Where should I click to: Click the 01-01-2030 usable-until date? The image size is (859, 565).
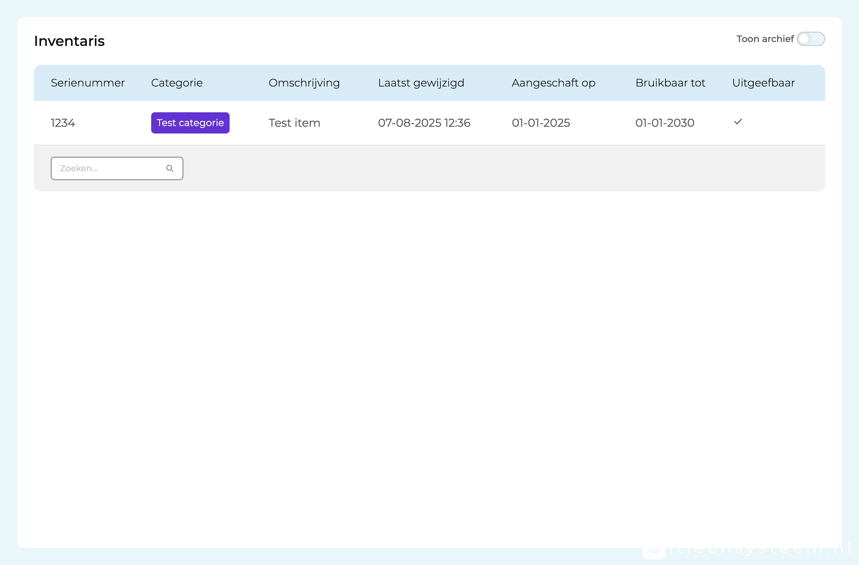pyautogui.click(x=664, y=123)
